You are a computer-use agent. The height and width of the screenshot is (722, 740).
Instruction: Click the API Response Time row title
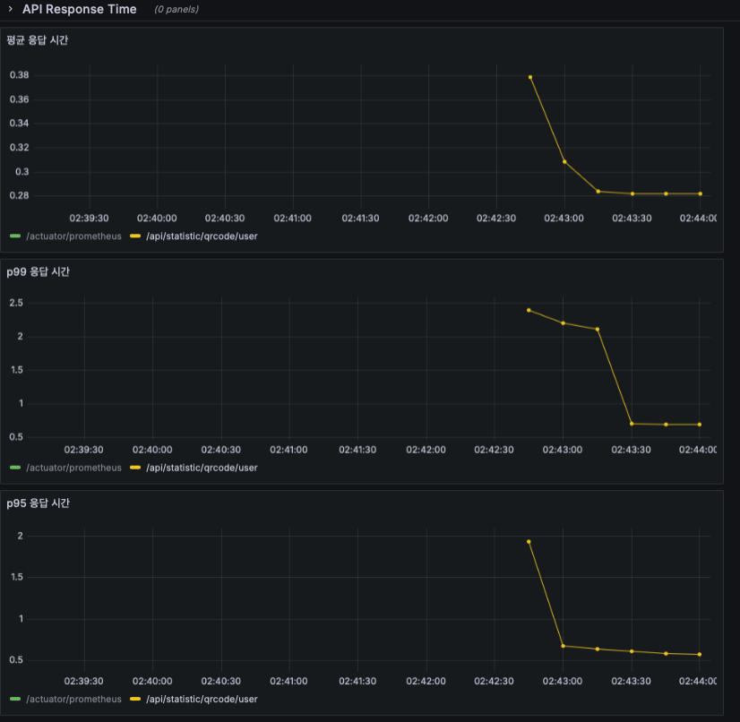pos(79,9)
